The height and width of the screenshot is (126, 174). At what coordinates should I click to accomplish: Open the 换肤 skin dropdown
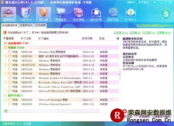point(131,2)
